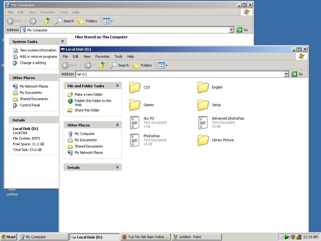Switch to Trai Tim Viet Nam Online taskbar button
The image size is (321, 241).
point(146,237)
